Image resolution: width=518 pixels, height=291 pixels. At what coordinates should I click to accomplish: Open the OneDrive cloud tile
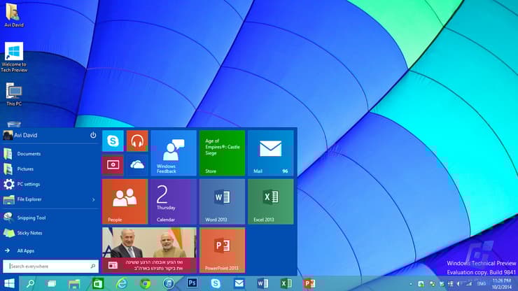[137, 165]
